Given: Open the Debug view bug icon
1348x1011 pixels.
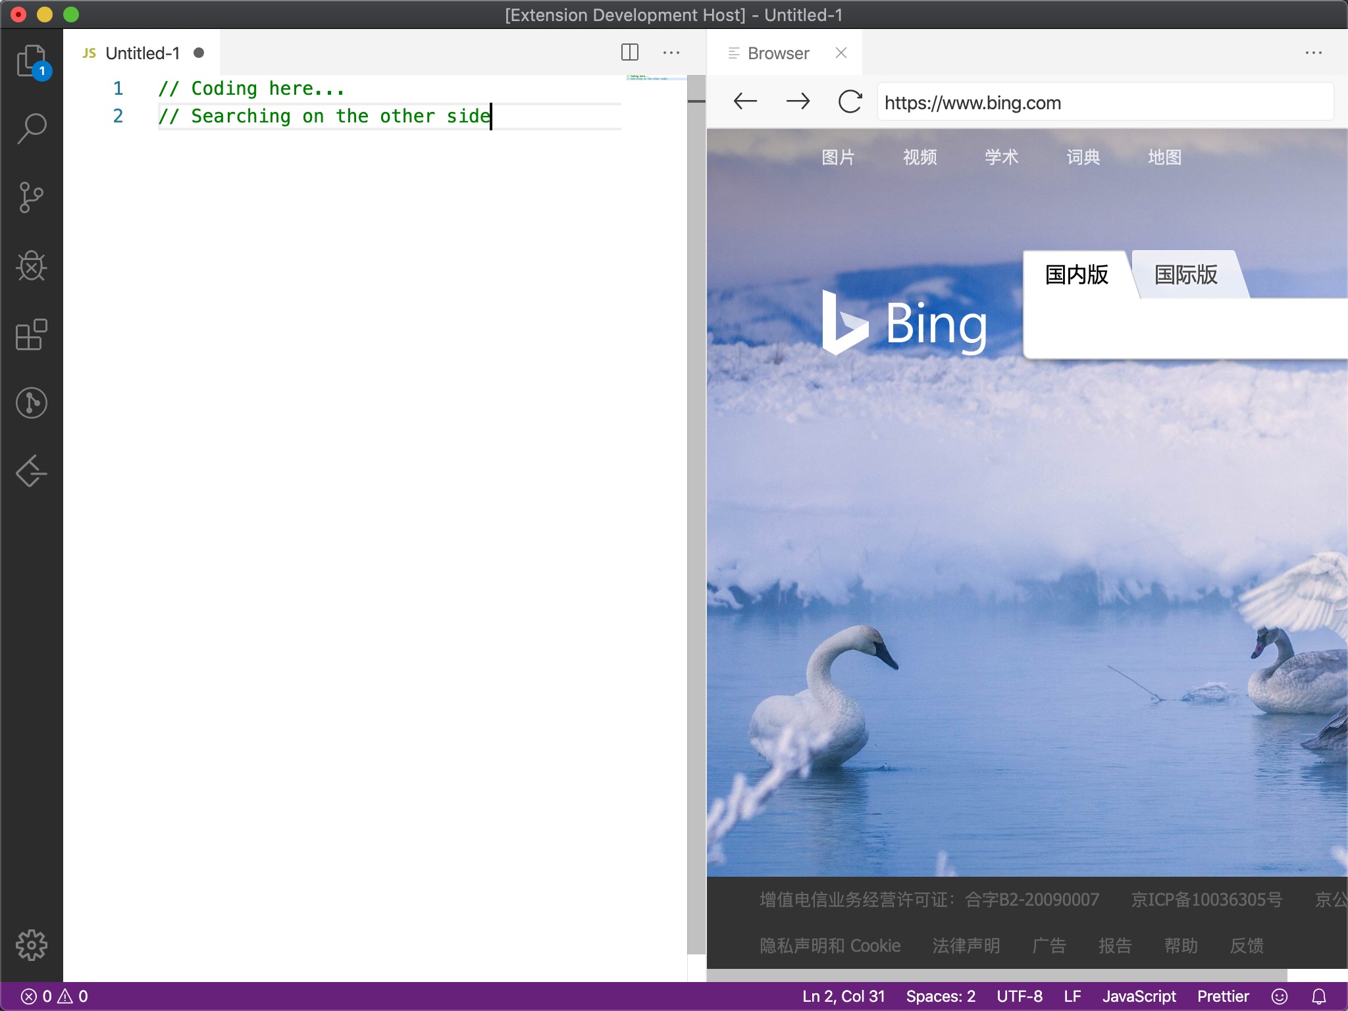Looking at the screenshot, I should (31, 266).
